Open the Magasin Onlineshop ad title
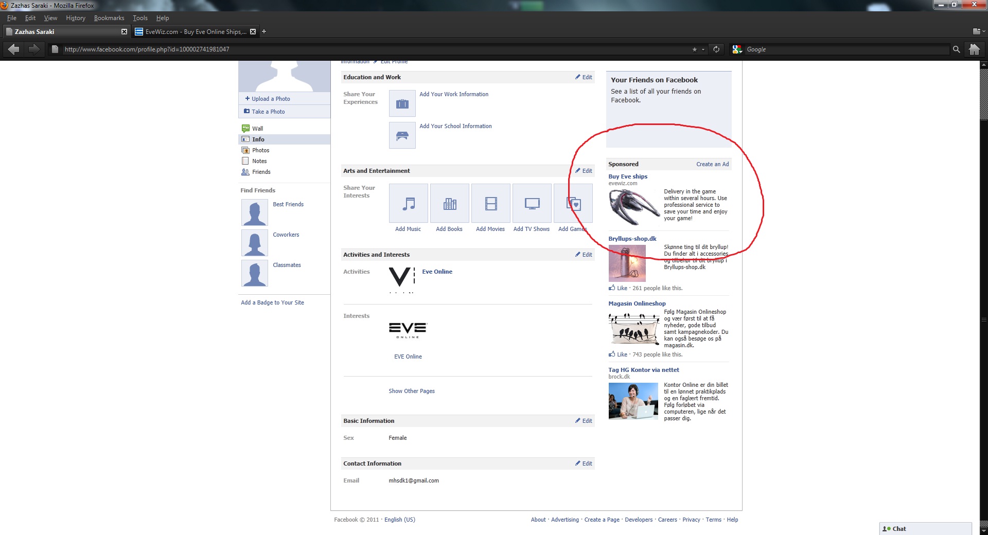988x535 pixels. [x=637, y=304]
